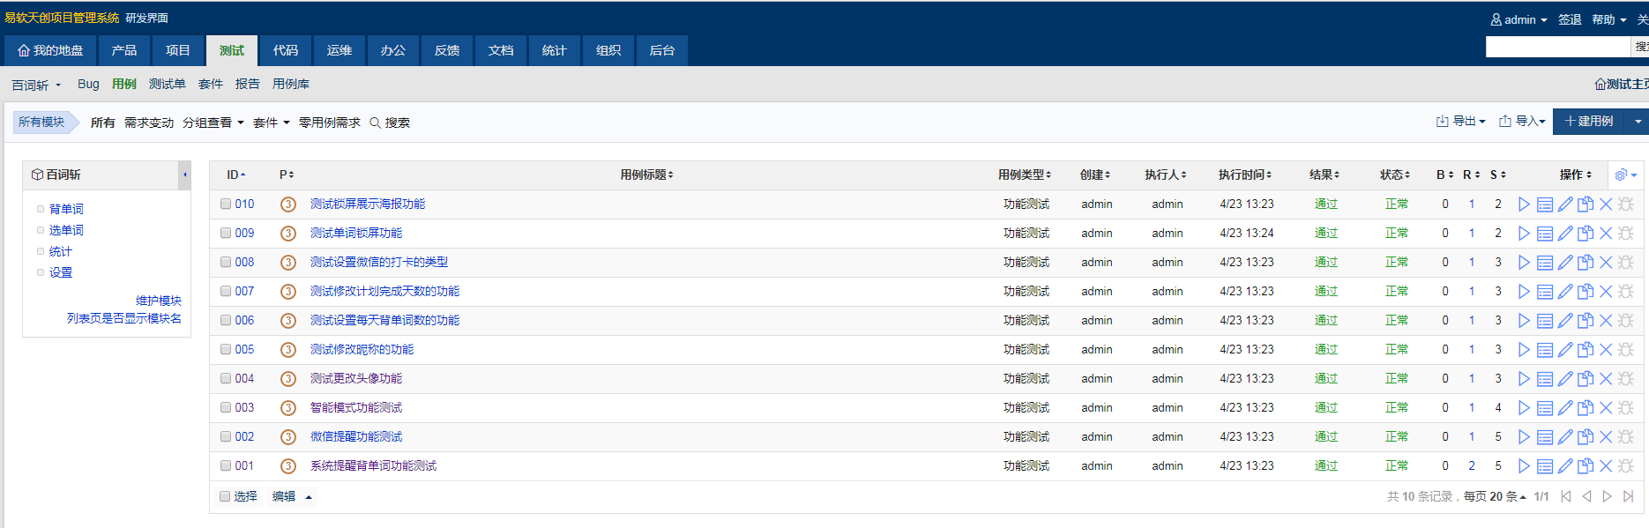1649x528 pixels.
Task: Open the Bug submenu item
Action: tap(88, 85)
